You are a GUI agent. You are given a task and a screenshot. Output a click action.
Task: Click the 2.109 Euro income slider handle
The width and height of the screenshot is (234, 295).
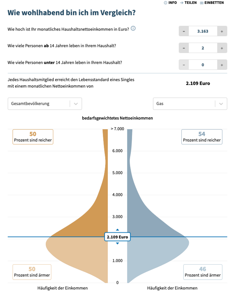click(x=117, y=237)
